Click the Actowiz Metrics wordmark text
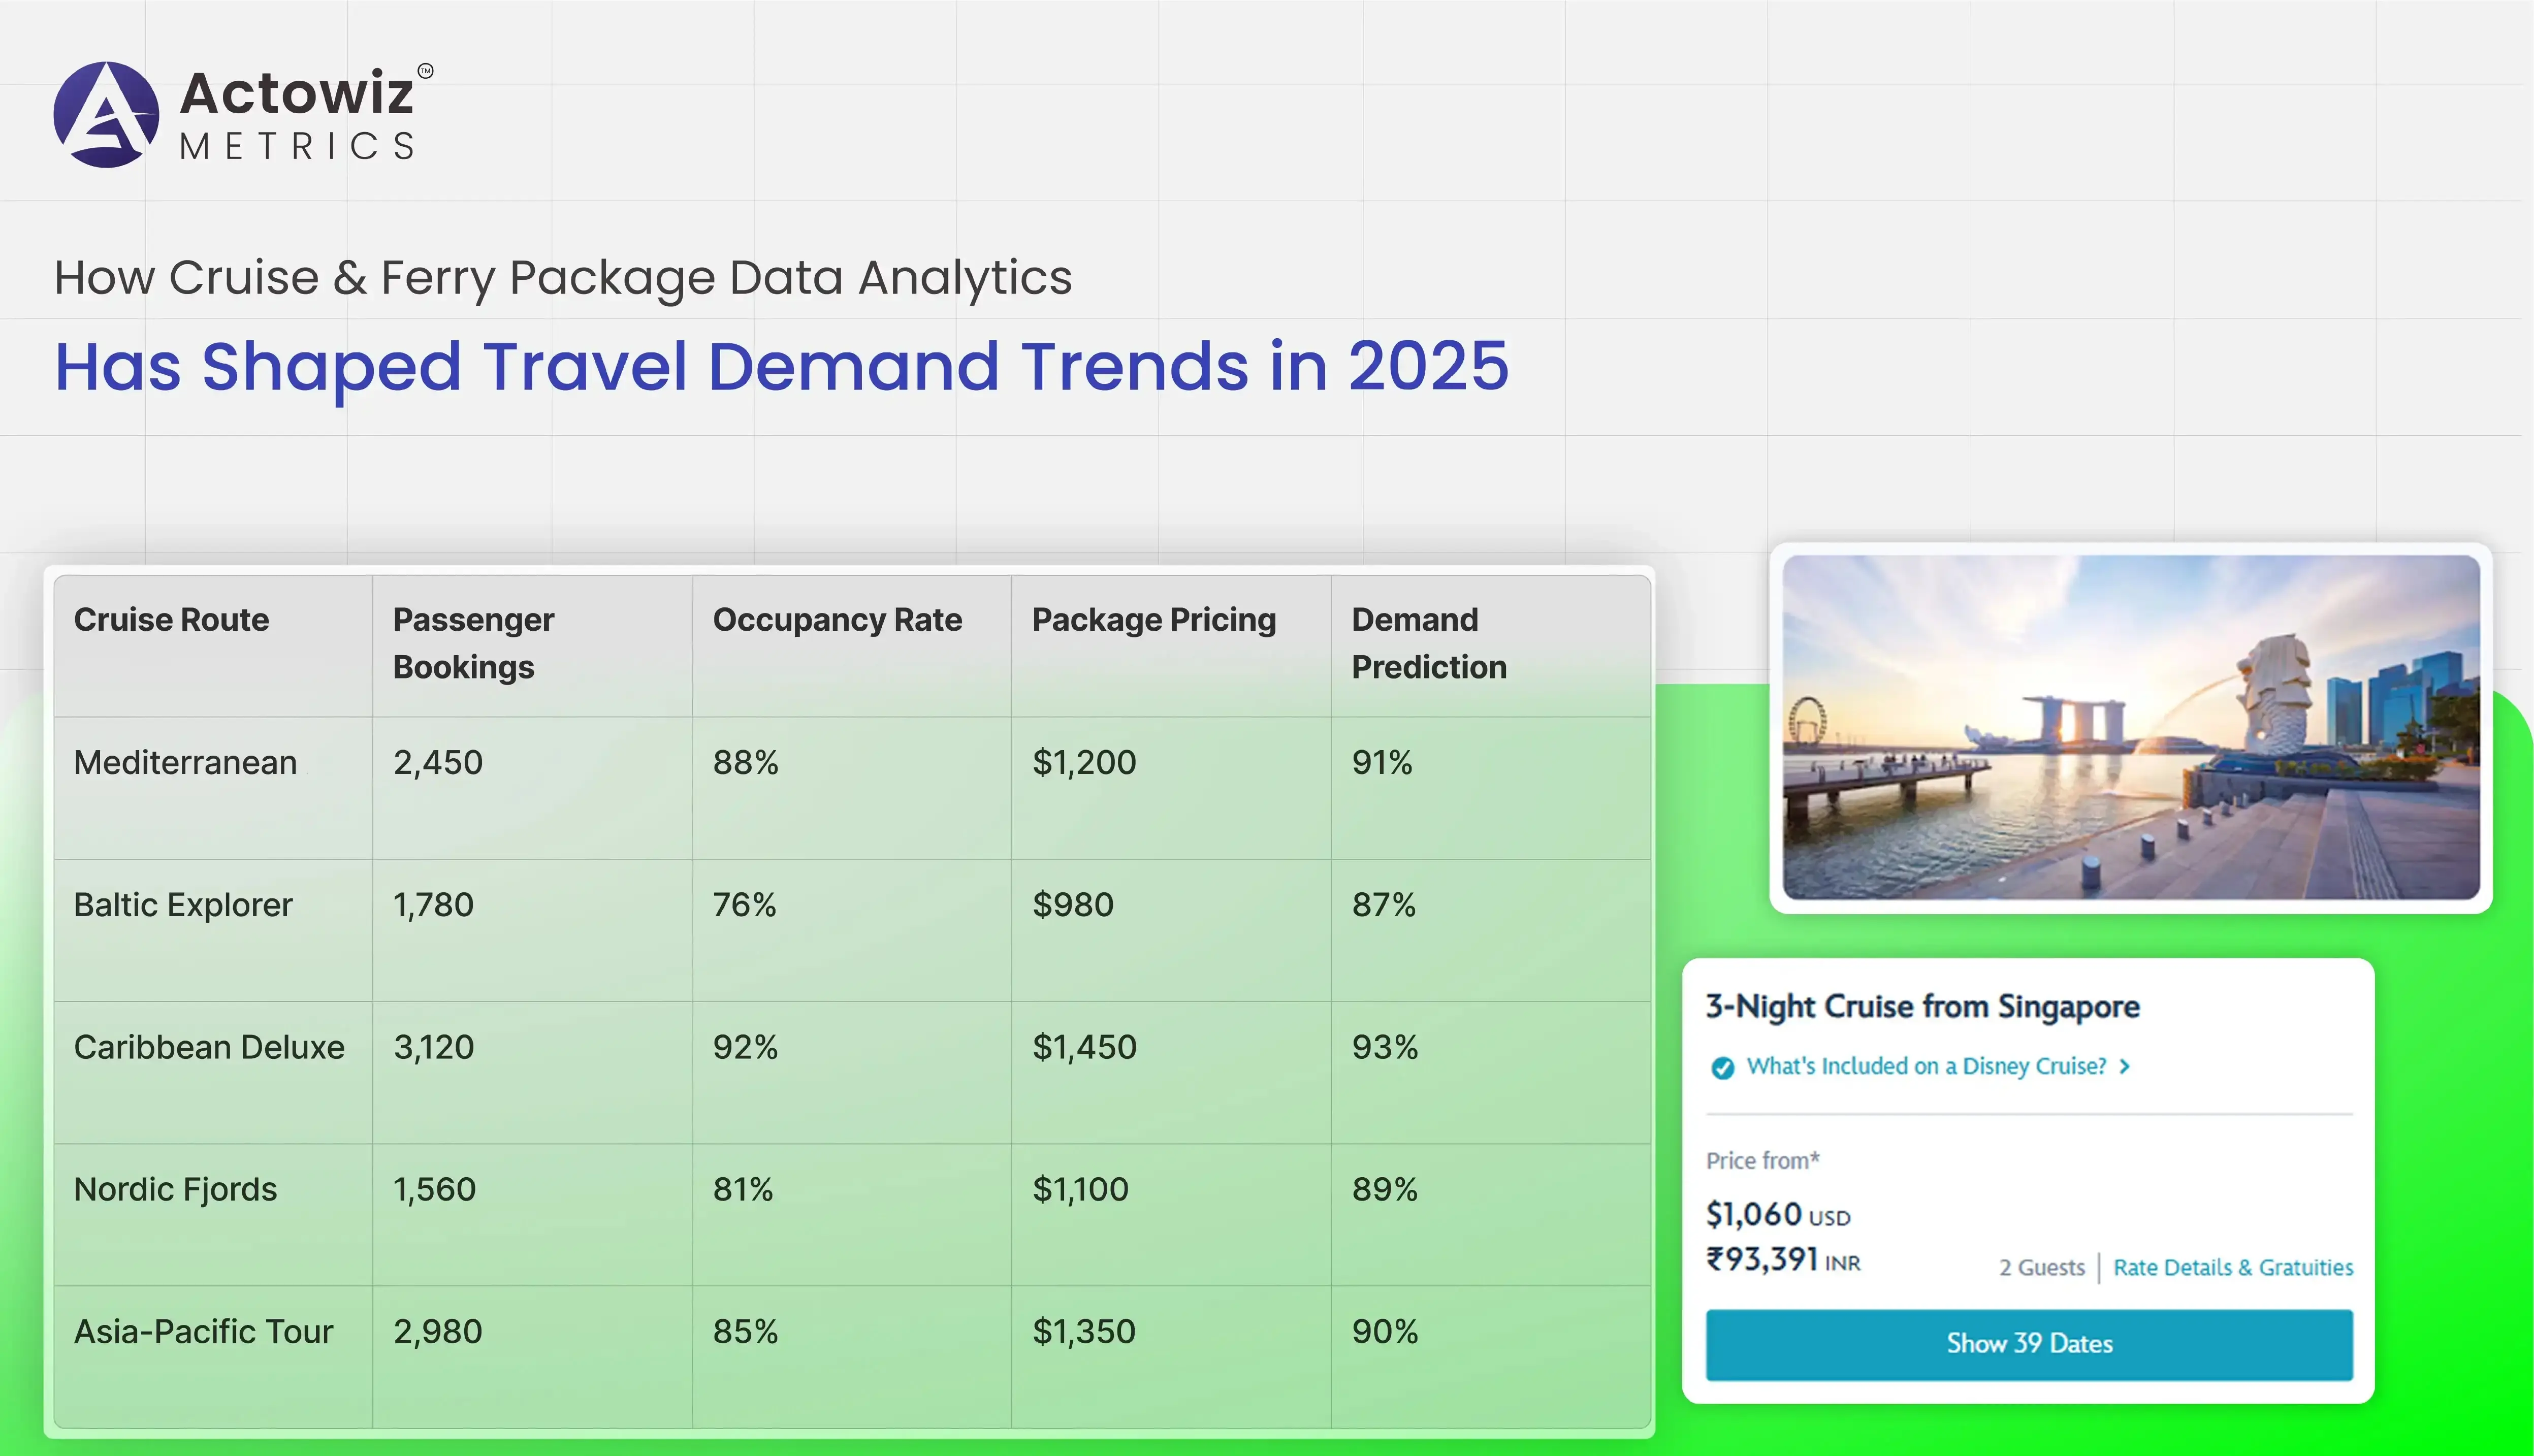Screen dimensions: 2534x1456 coord(298,115)
